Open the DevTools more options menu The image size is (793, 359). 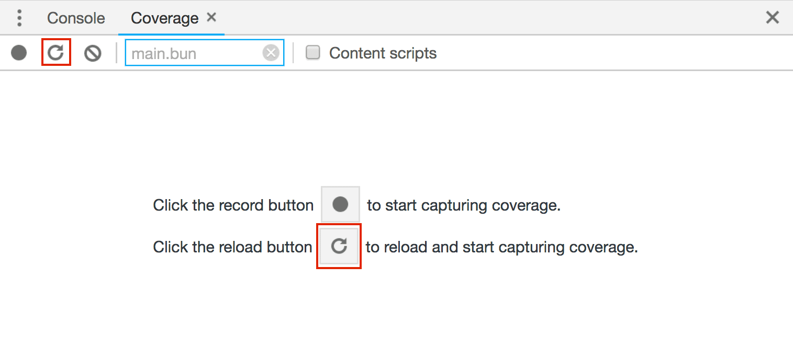19,17
